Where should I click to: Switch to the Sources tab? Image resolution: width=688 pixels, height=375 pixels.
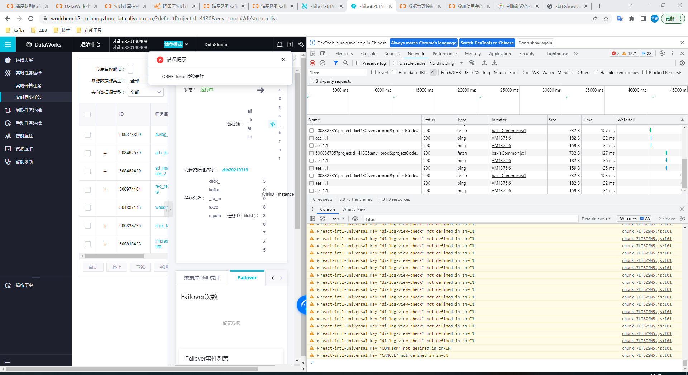pyautogui.click(x=392, y=53)
